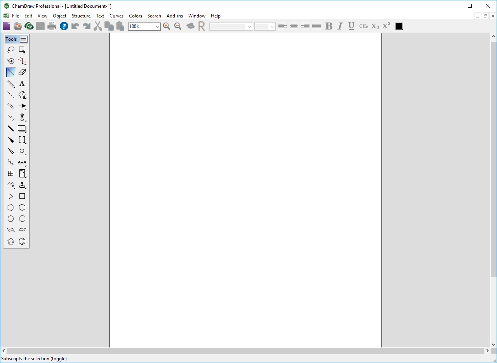
Task: Open the Brackets tool palette
Action: click(22, 140)
